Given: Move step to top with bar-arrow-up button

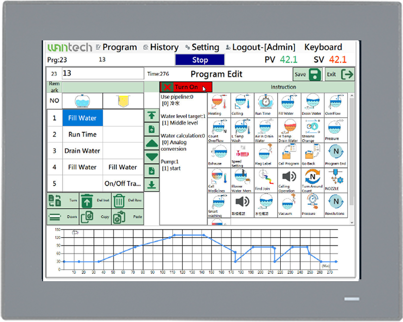Looking at the screenshot, I should coord(151,116).
